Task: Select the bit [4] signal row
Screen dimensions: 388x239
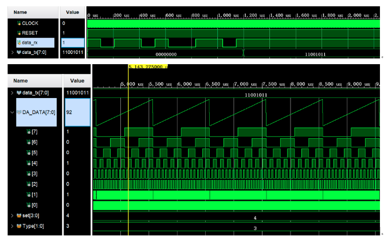Action: click(x=34, y=163)
